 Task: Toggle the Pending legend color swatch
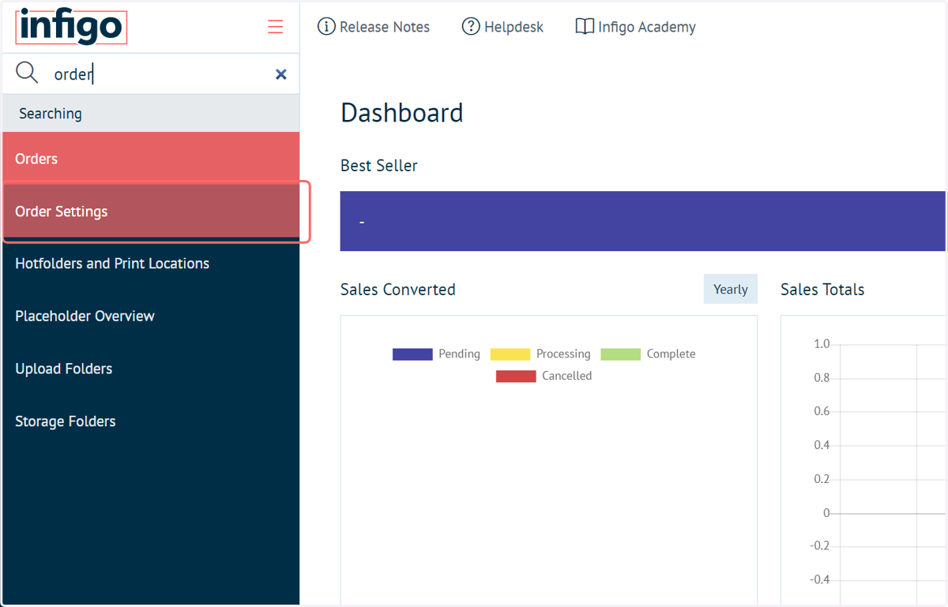point(412,354)
